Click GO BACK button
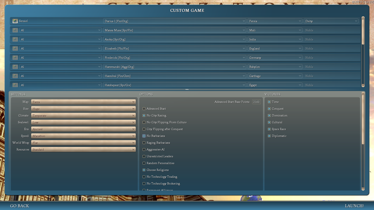The height and width of the screenshot is (210, 374). click(x=20, y=206)
